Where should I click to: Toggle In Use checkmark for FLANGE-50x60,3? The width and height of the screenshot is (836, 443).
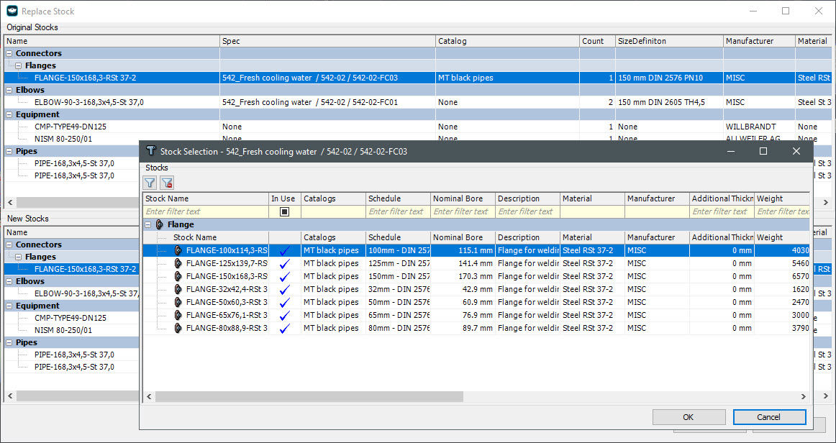284,302
